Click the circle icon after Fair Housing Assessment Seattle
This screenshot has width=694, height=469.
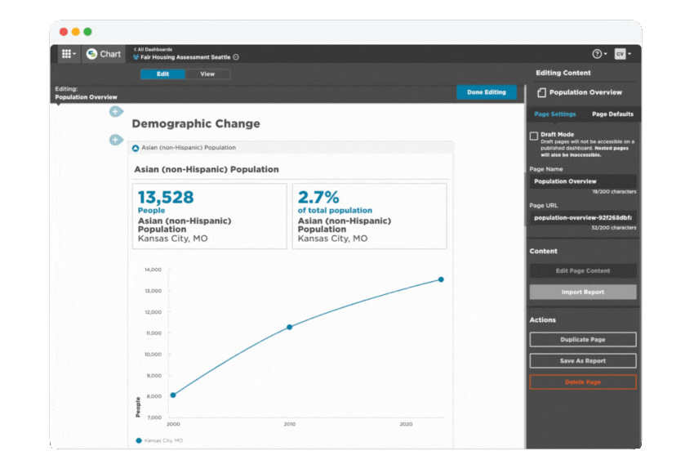[236, 57]
